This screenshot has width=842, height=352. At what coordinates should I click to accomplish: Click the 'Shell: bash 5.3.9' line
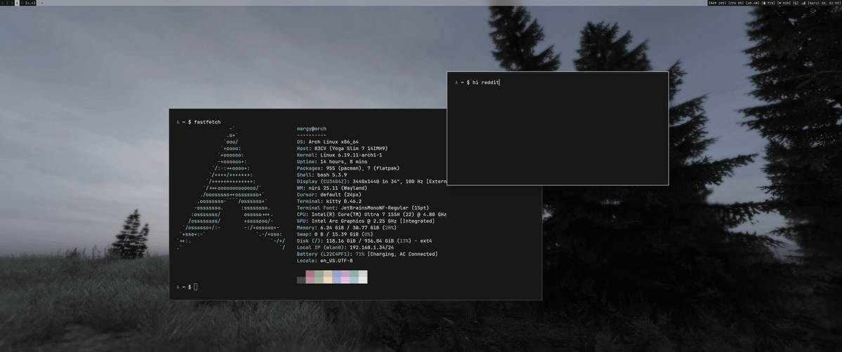point(322,175)
